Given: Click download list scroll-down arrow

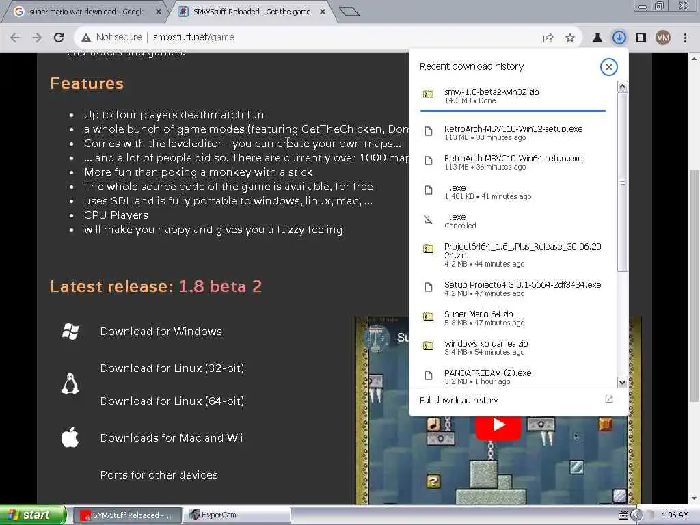Looking at the screenshot, I should click(x=622, y=382).
